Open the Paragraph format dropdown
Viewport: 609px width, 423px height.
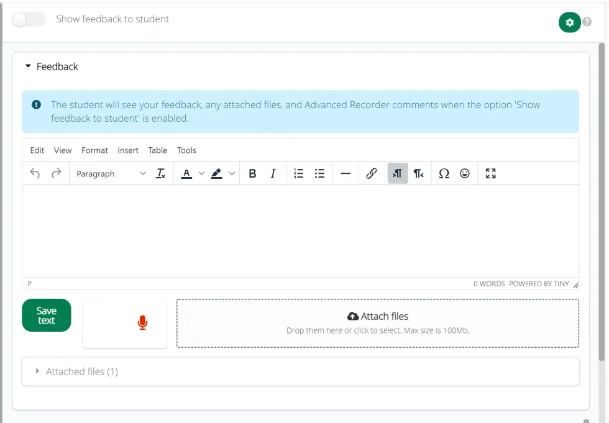(111, 174)
